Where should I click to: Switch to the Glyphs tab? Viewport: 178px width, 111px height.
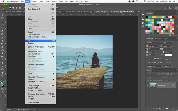pyautogui.click(x=166, y=39)
